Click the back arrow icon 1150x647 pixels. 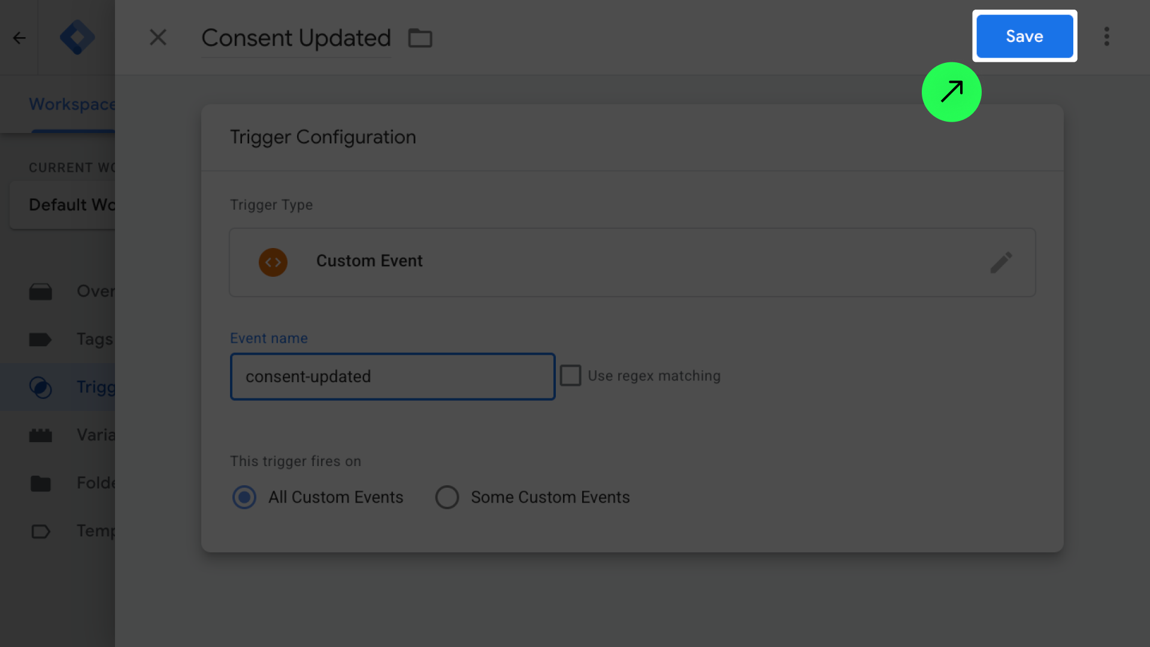point(19,38)
